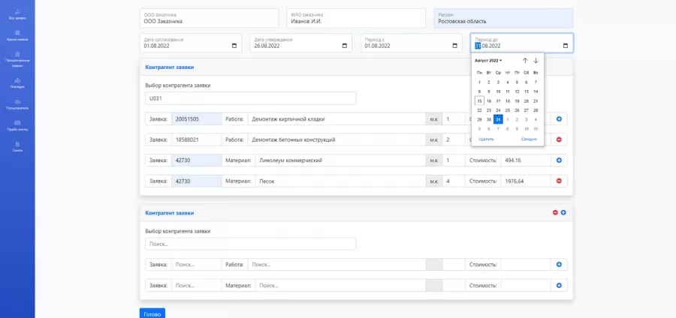Open calendar picker for 'Дата согласования'
This screenshot has width=676, height=318.
[234, 46]
